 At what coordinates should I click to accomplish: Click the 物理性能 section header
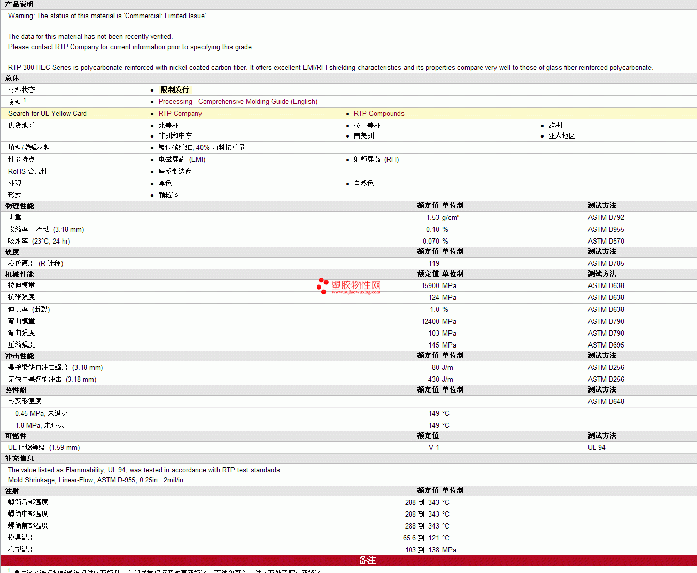(x=20, y=206)
